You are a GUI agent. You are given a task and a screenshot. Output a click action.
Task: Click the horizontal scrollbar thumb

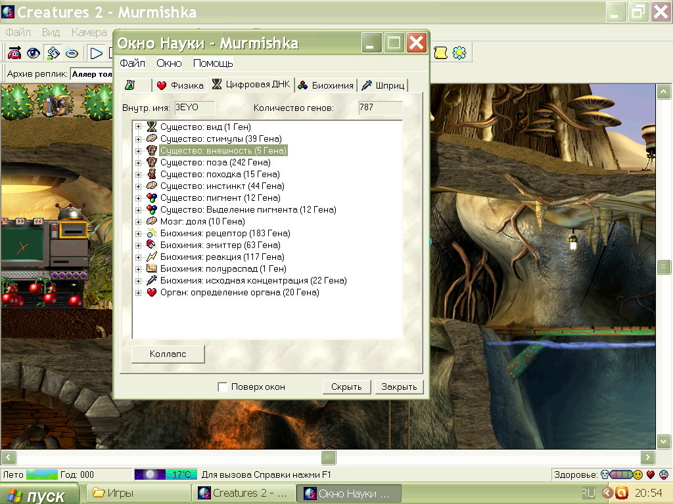(329, 457)
